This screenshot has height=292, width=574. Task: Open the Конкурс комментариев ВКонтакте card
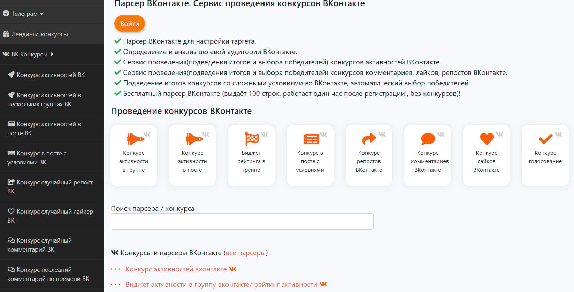[x=428, y=155]
